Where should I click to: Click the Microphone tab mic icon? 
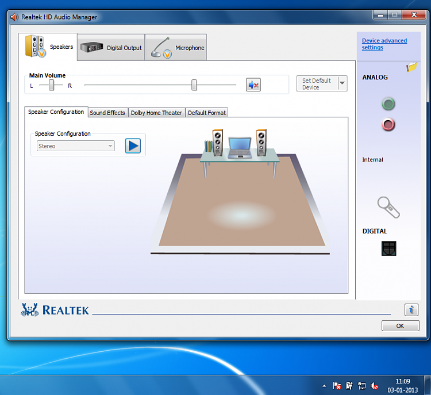161,48
